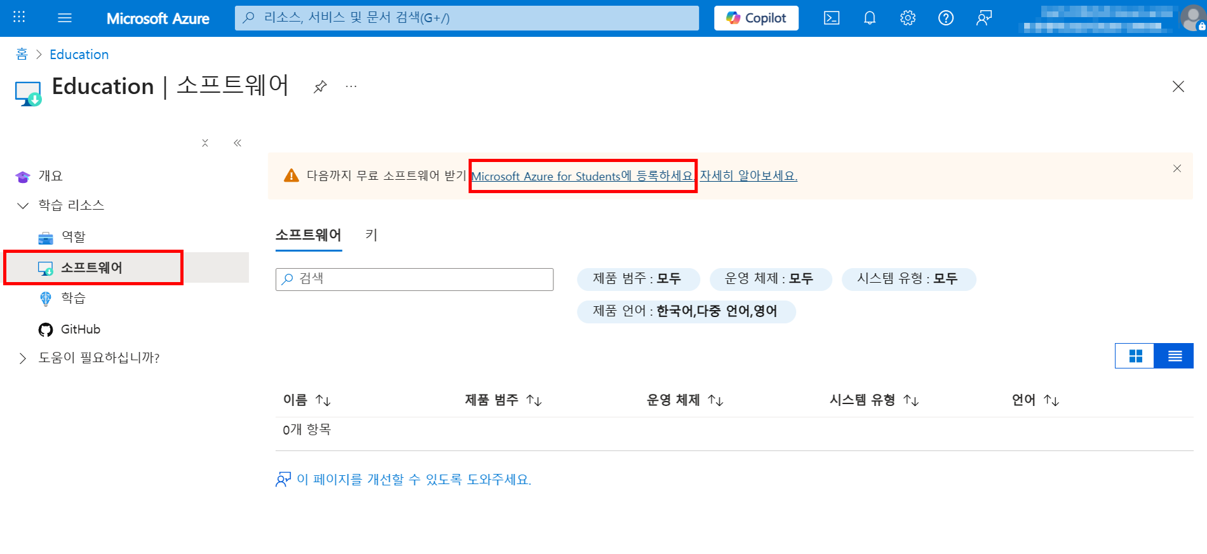The height and width of the screenshot is (554, 1207).
Task: Open portal settings gear
Action: 908,18
